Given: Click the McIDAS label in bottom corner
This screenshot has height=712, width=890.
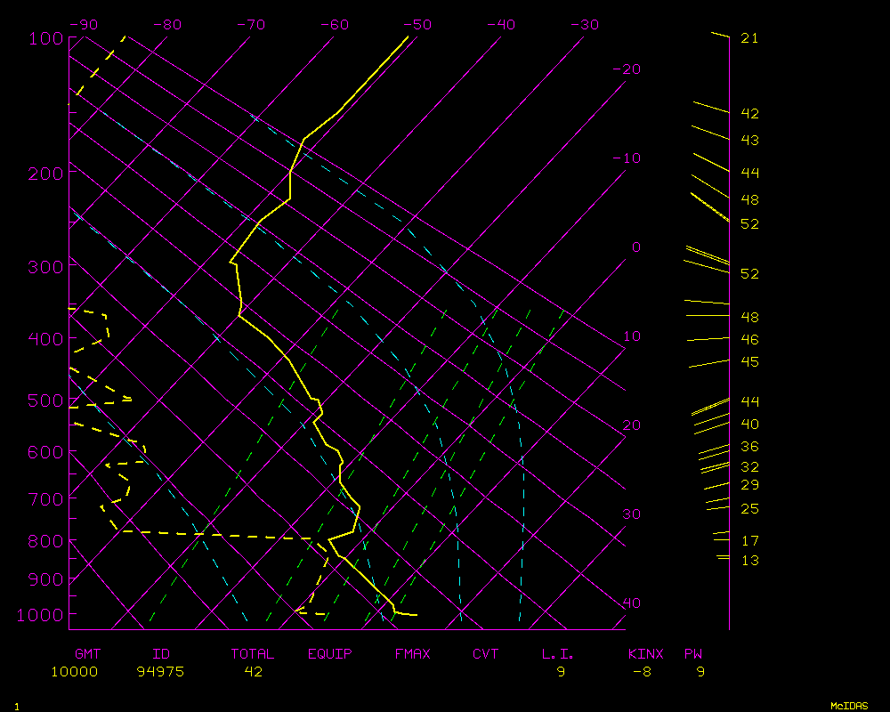Looking at the screenshot, I should [849, 706].
